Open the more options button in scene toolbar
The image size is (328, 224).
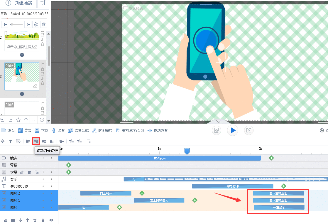tap(42, 119)
